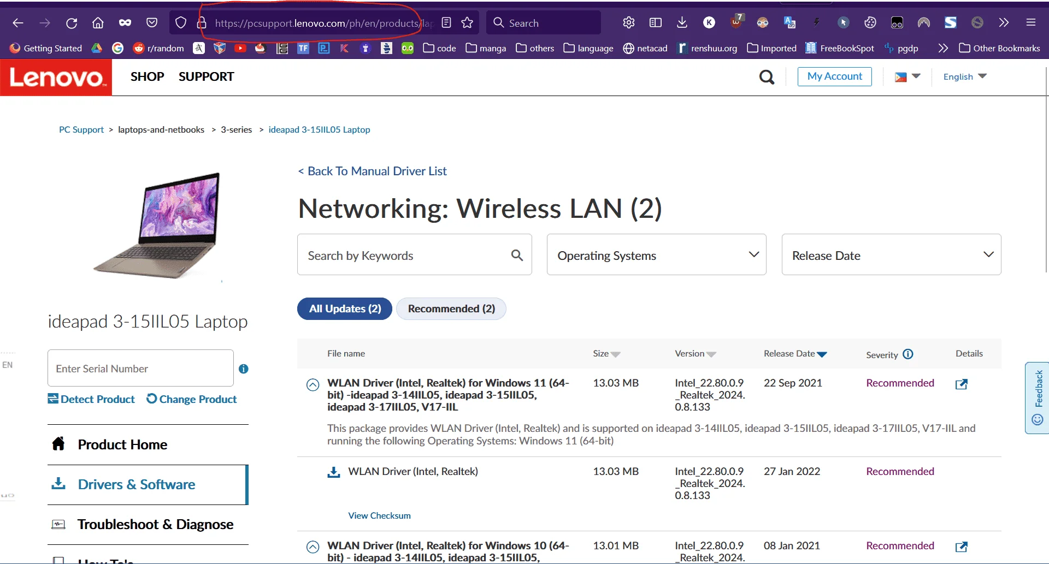The image size is (1049, 564).
Task: Focus the browser Search box
Action: (544, 23)
